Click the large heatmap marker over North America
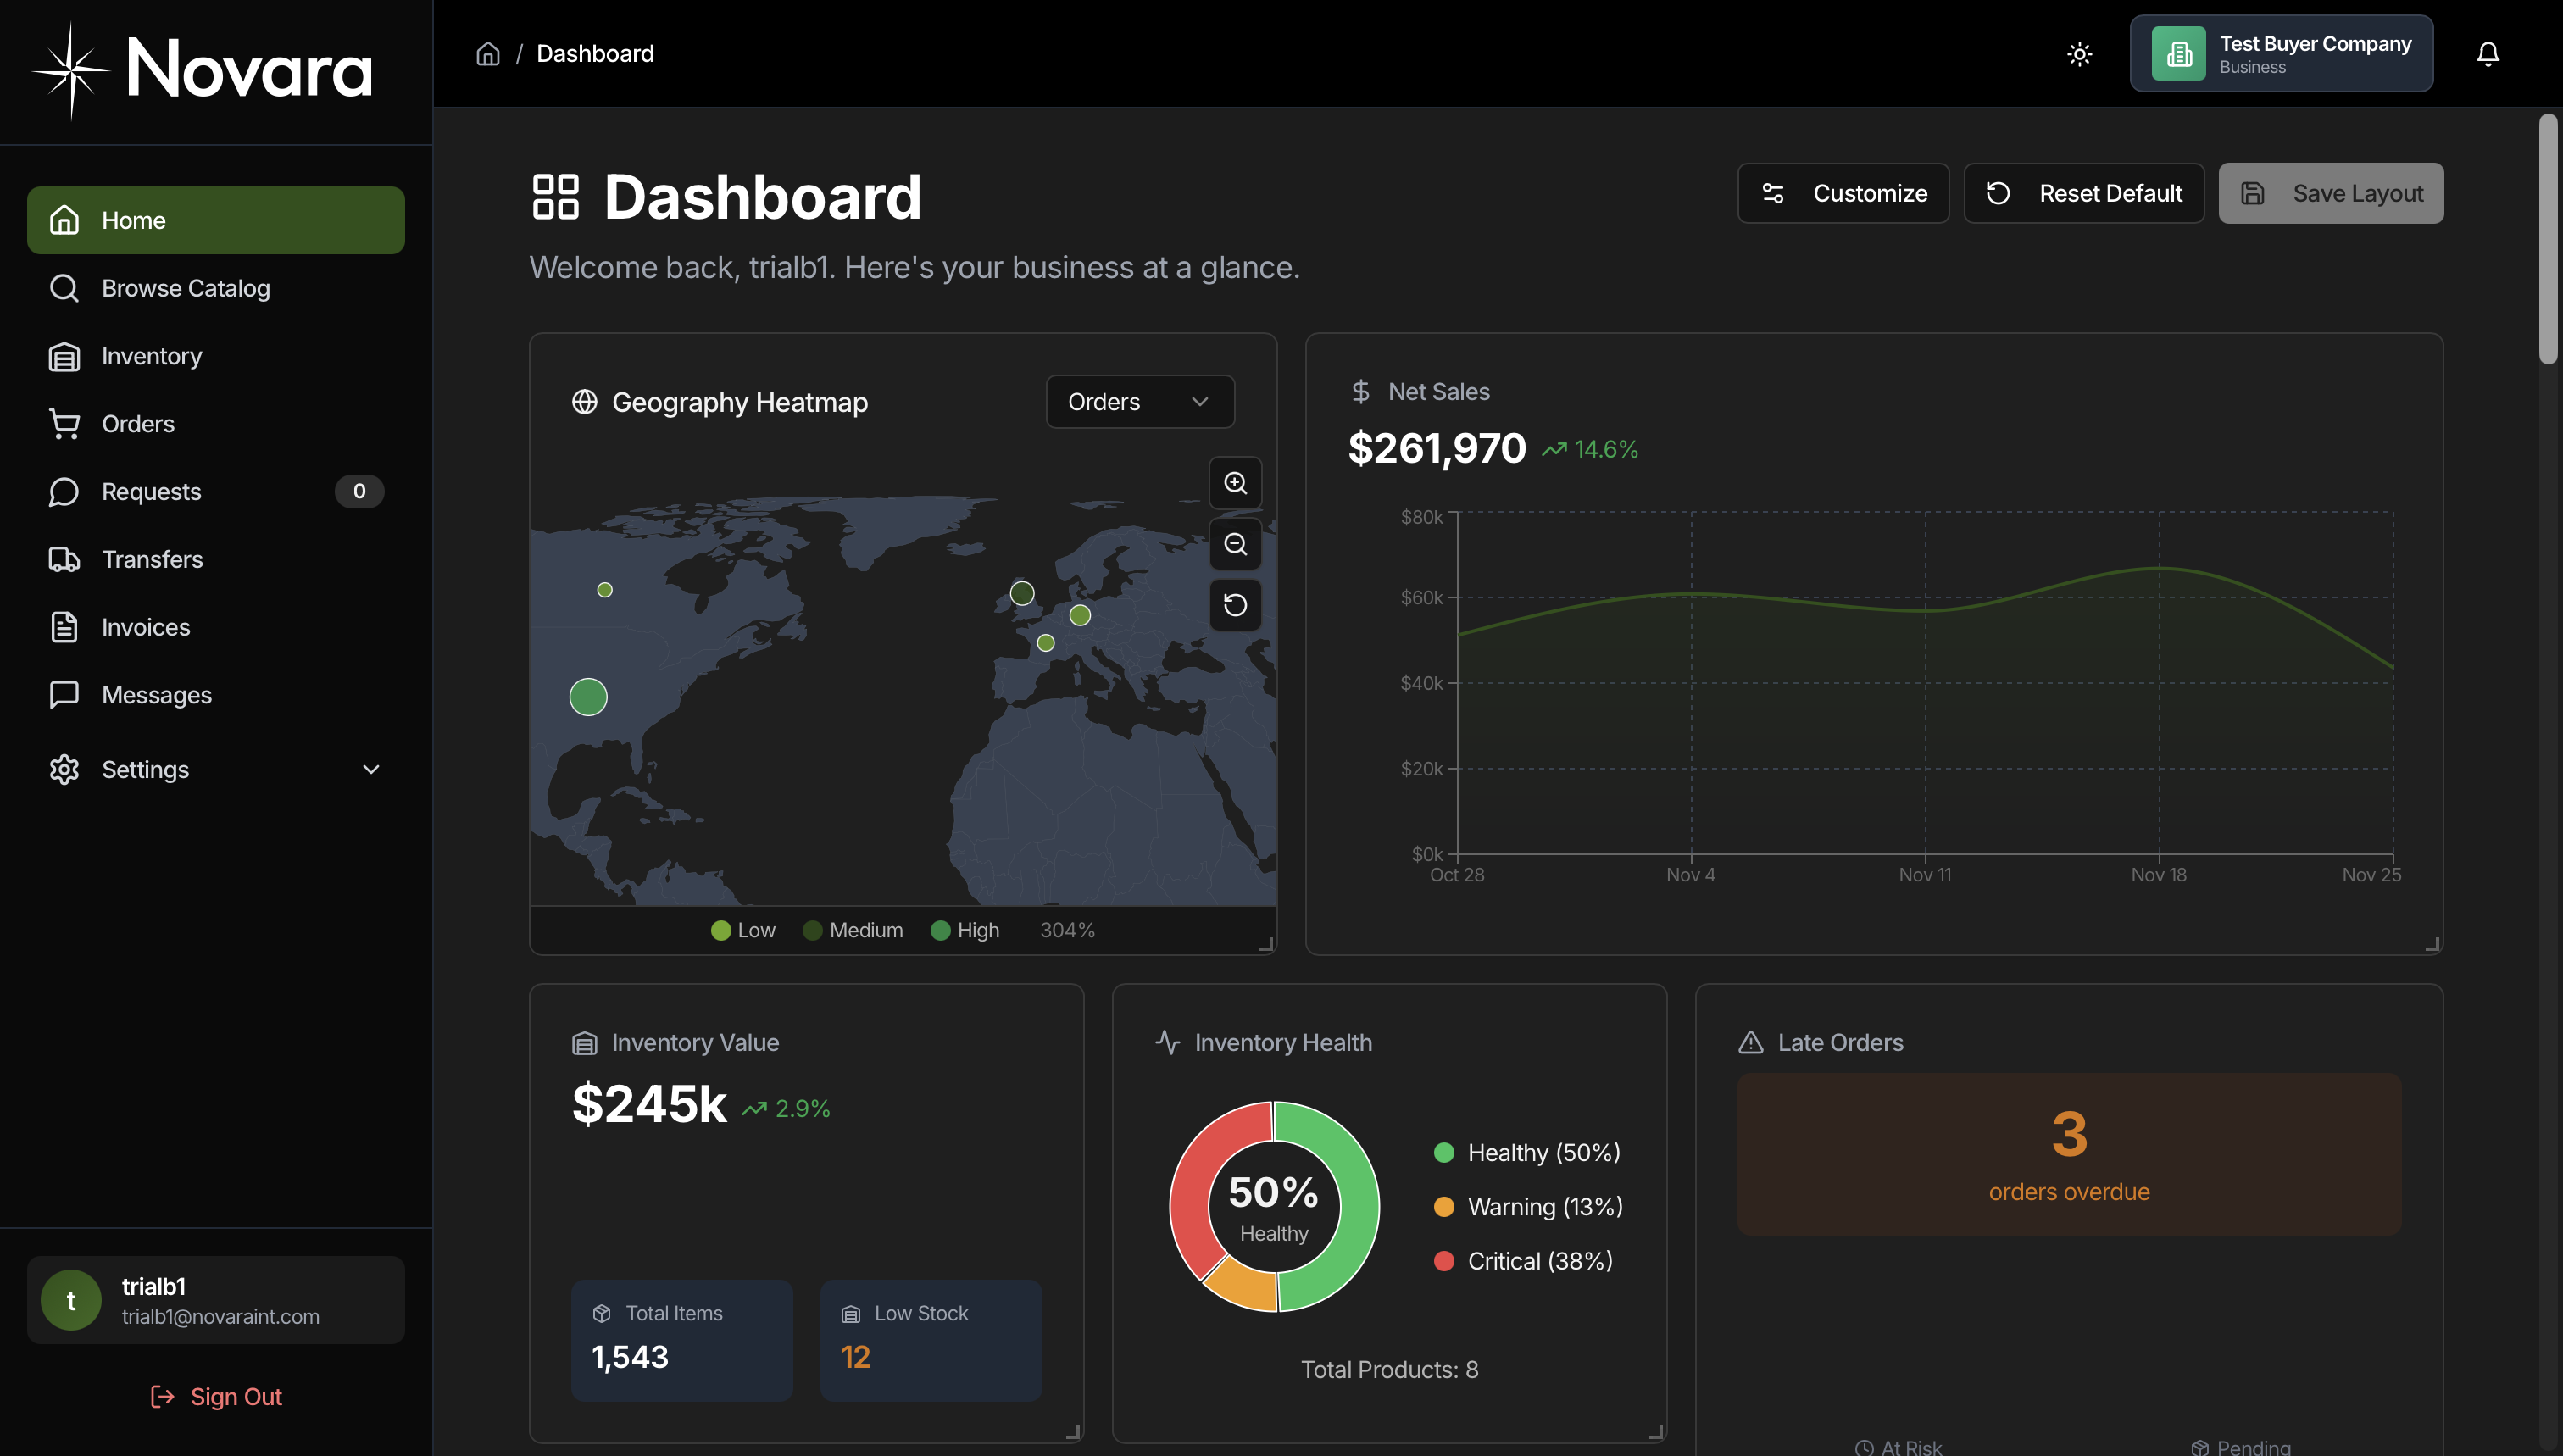This screenshot has height=1456, width=2563. click(x=588, y=697)
